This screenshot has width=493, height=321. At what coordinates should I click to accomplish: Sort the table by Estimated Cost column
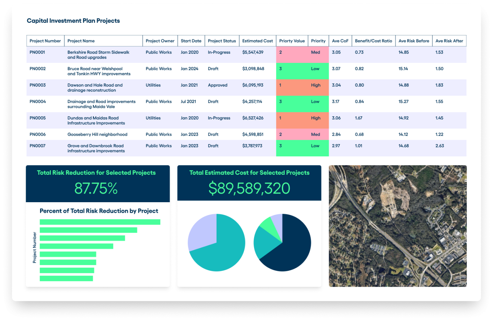pos(257,40)
